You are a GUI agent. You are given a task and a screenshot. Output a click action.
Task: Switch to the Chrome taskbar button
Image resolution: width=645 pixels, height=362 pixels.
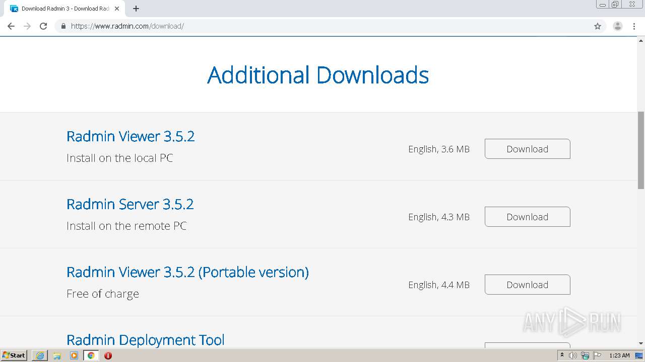tap(91, 355)
